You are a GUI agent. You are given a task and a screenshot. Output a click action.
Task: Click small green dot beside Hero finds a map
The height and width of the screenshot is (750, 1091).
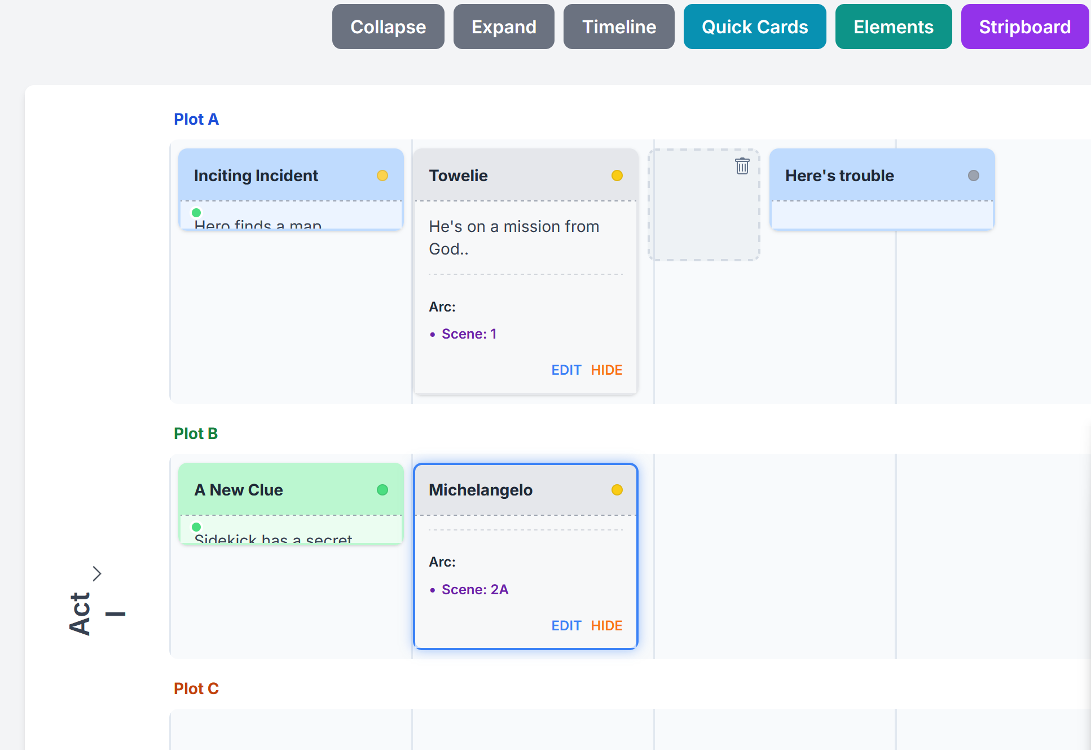196,213
